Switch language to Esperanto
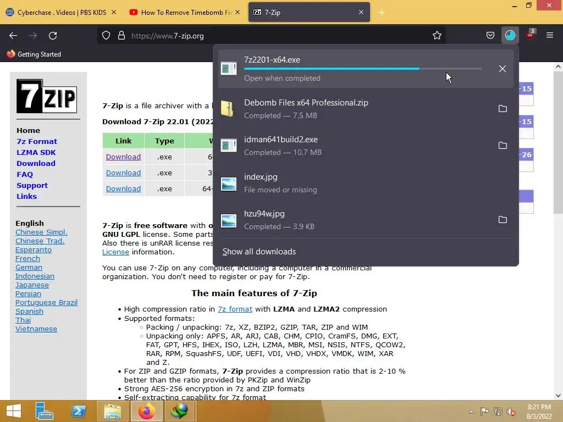This screenshot has height=422, width=563. [x=34, y=250]
